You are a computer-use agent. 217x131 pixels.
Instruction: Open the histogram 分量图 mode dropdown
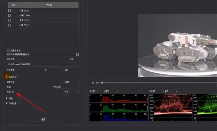point(110,91)
